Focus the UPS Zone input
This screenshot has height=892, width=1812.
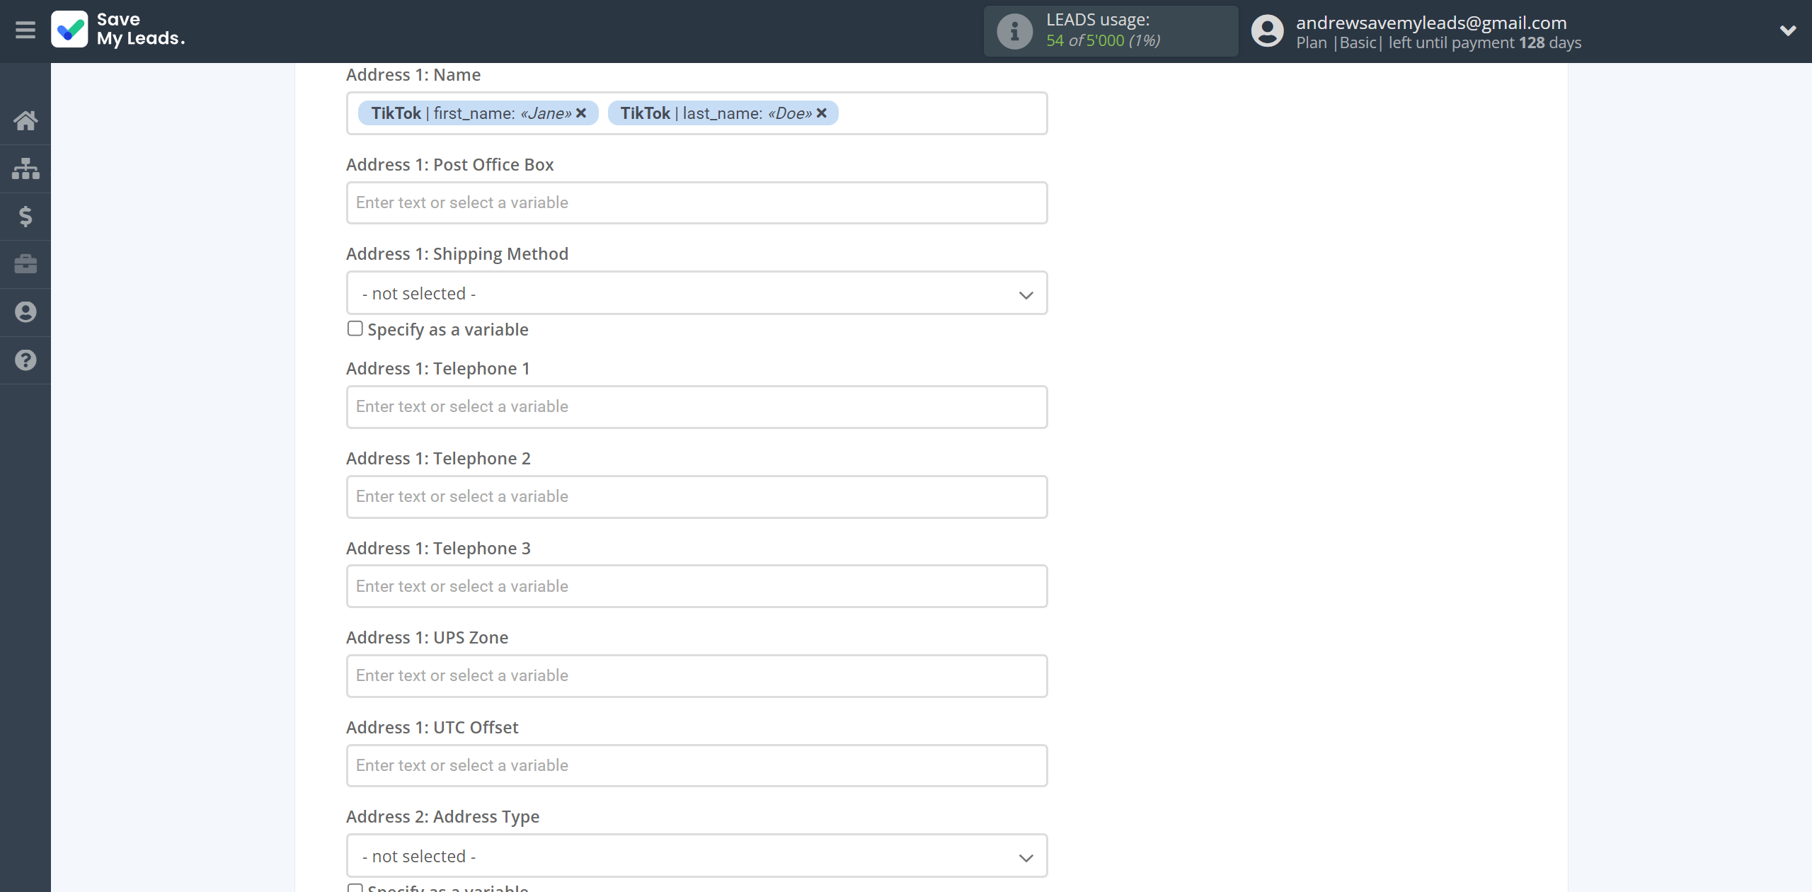click(696, 676)
